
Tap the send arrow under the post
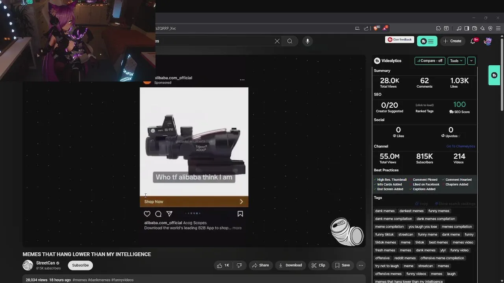169,214
